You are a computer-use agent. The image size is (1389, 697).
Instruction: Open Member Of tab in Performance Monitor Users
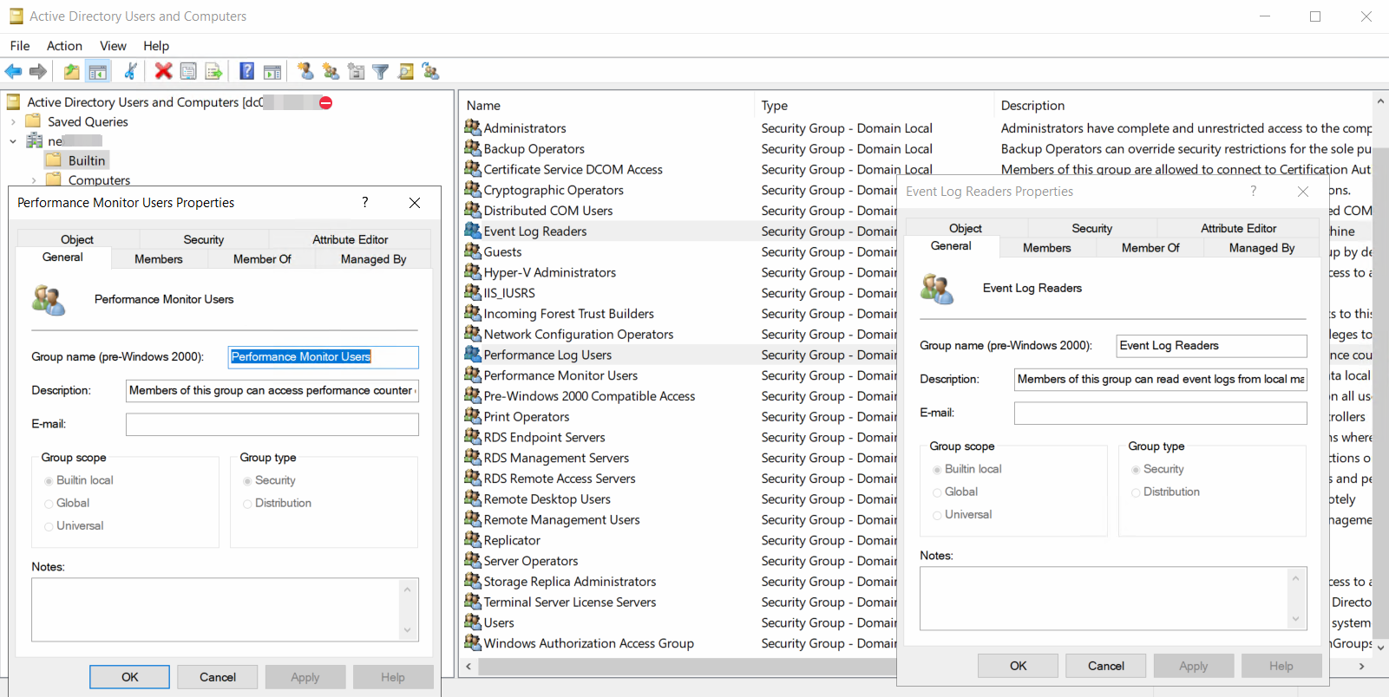pos(262,259)
